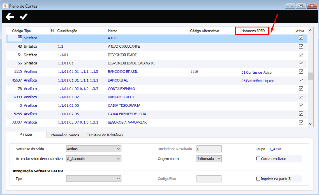The width and height of the screenshot is (319, 195).
Task: Click the confirm checkmark icon
Action: click(24, 16)
